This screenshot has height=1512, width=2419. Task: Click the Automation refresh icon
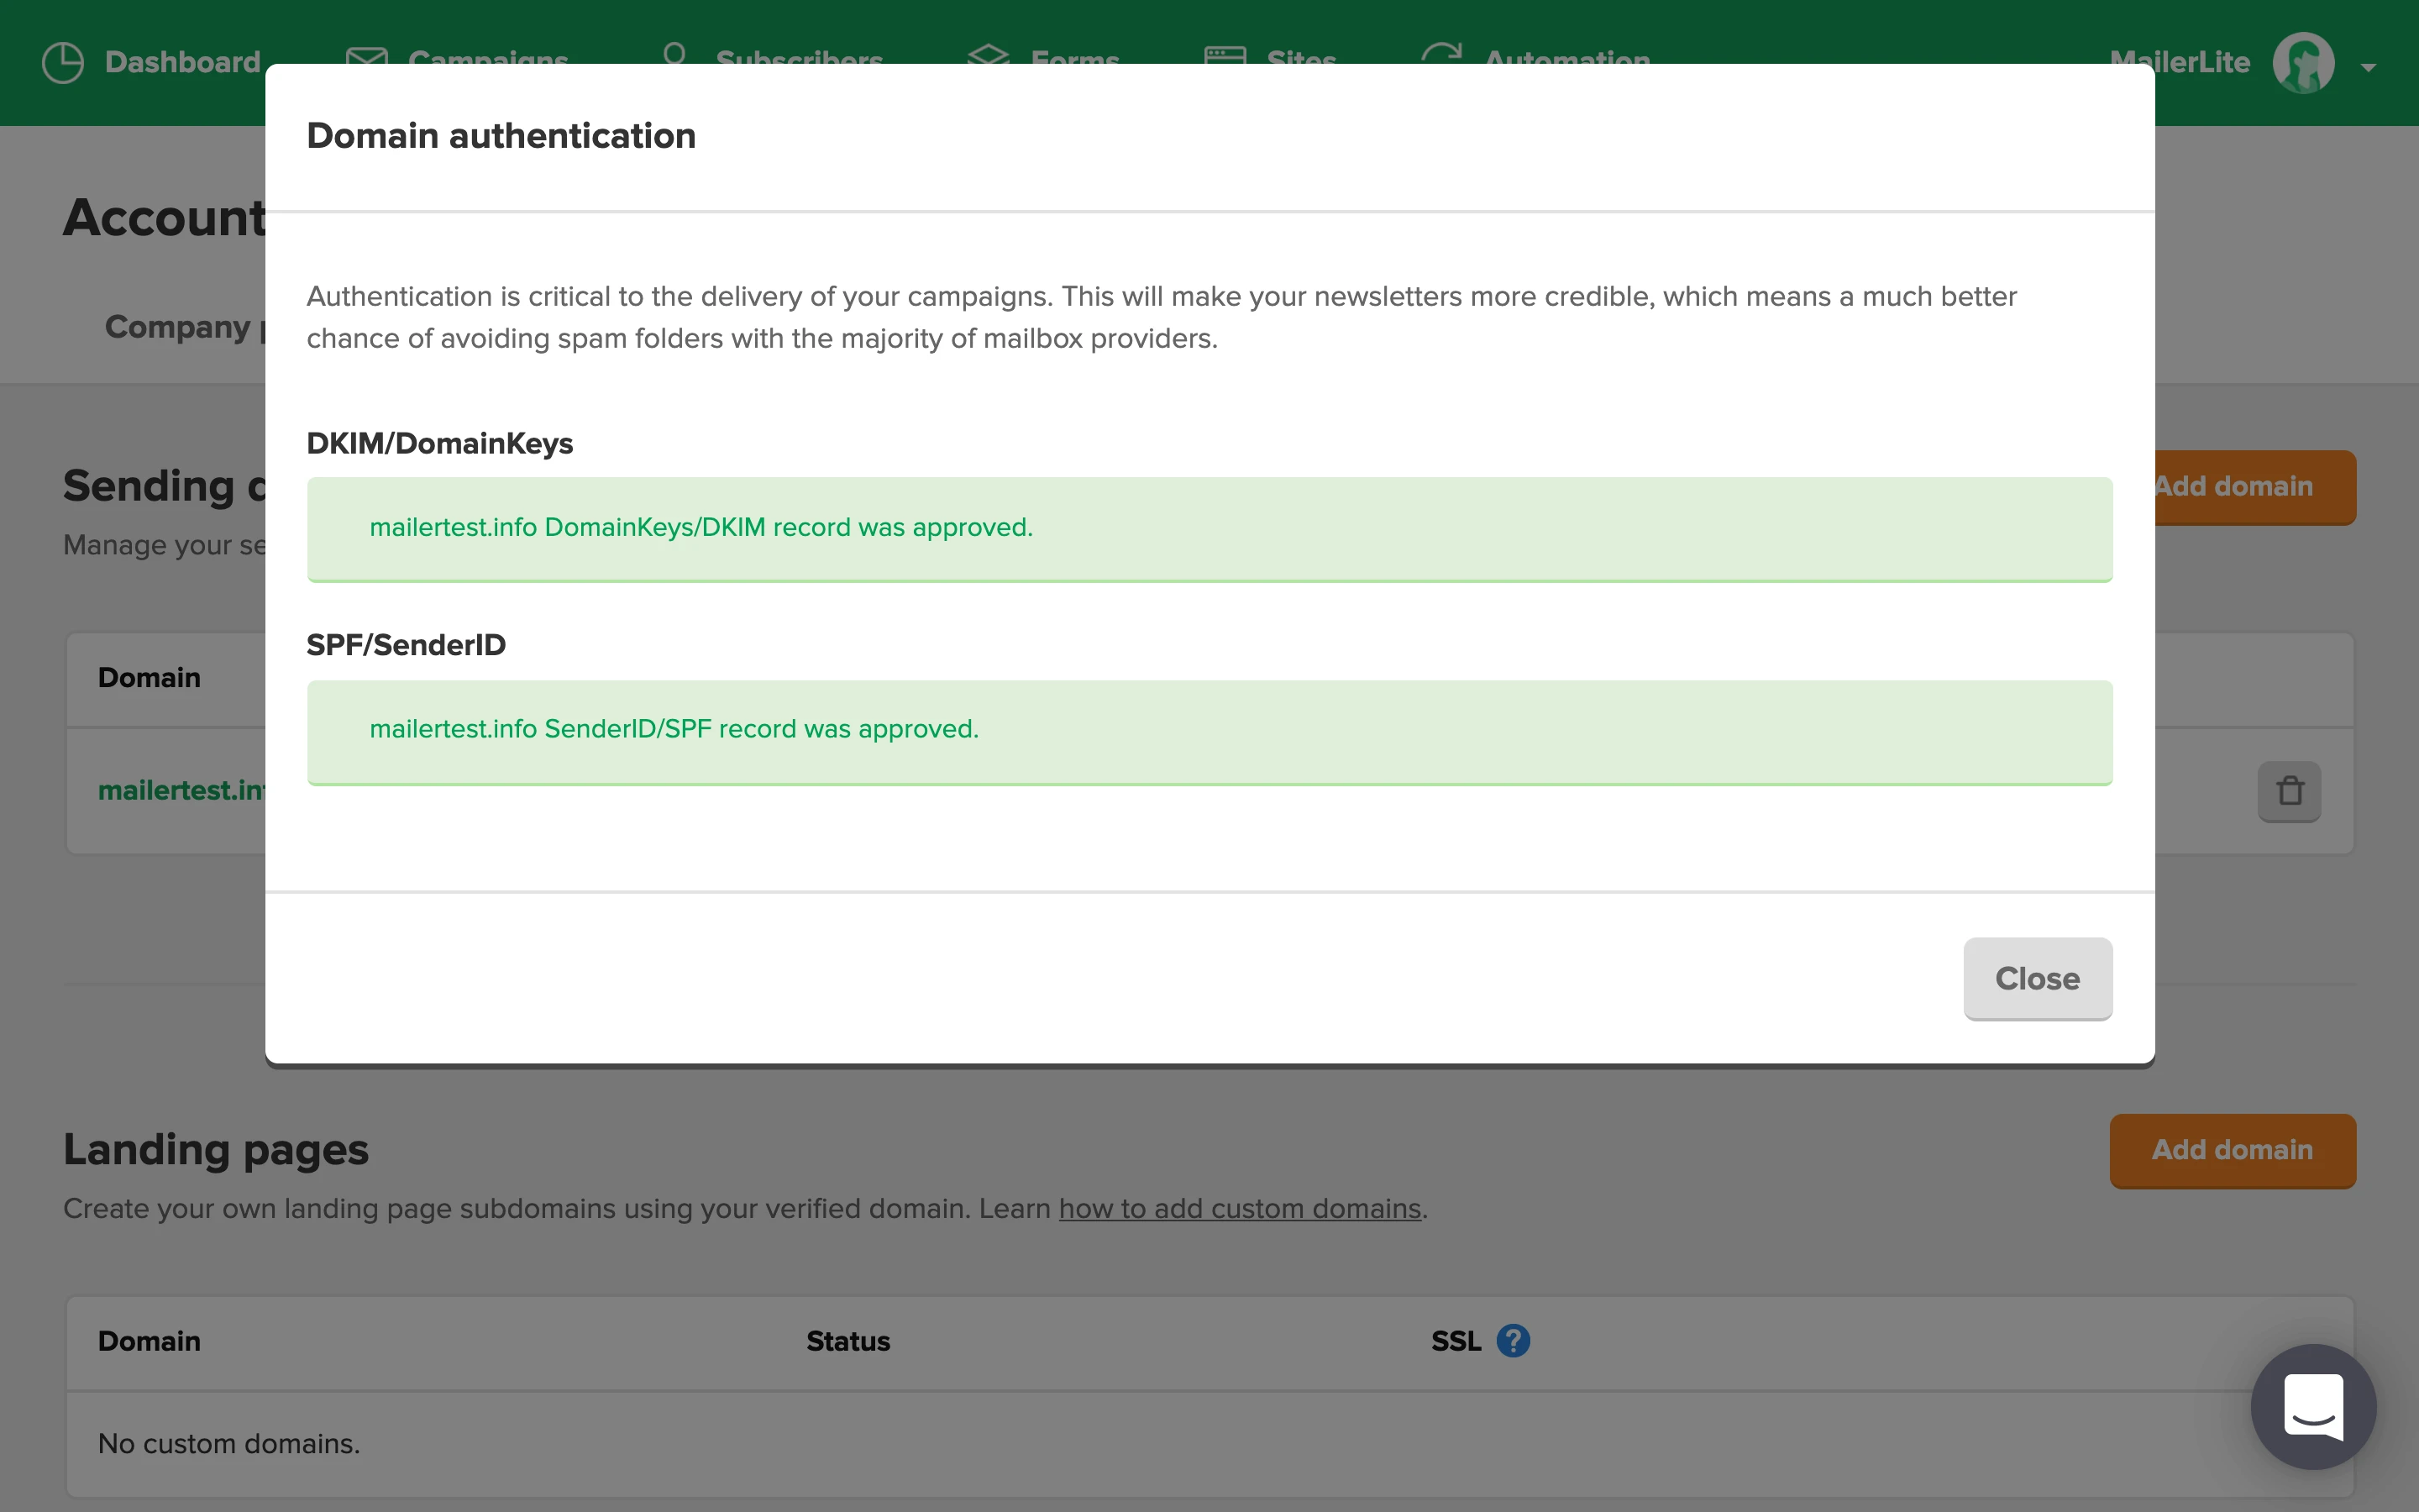1441,53
